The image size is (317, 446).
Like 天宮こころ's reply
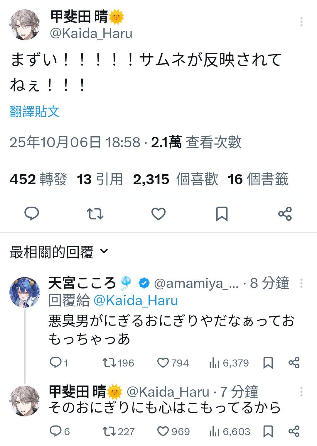[163, 363]
